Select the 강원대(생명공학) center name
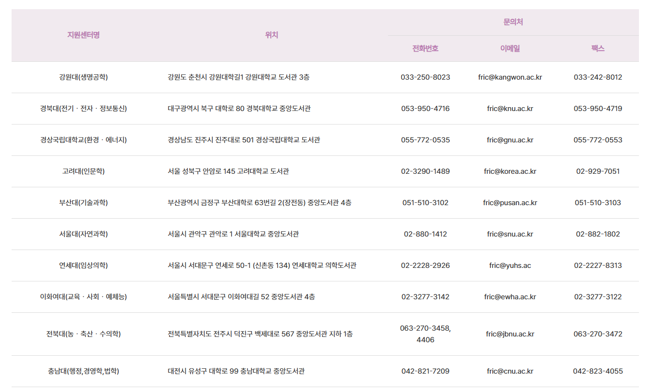This screenshot has height=391, width=651. 83,77
